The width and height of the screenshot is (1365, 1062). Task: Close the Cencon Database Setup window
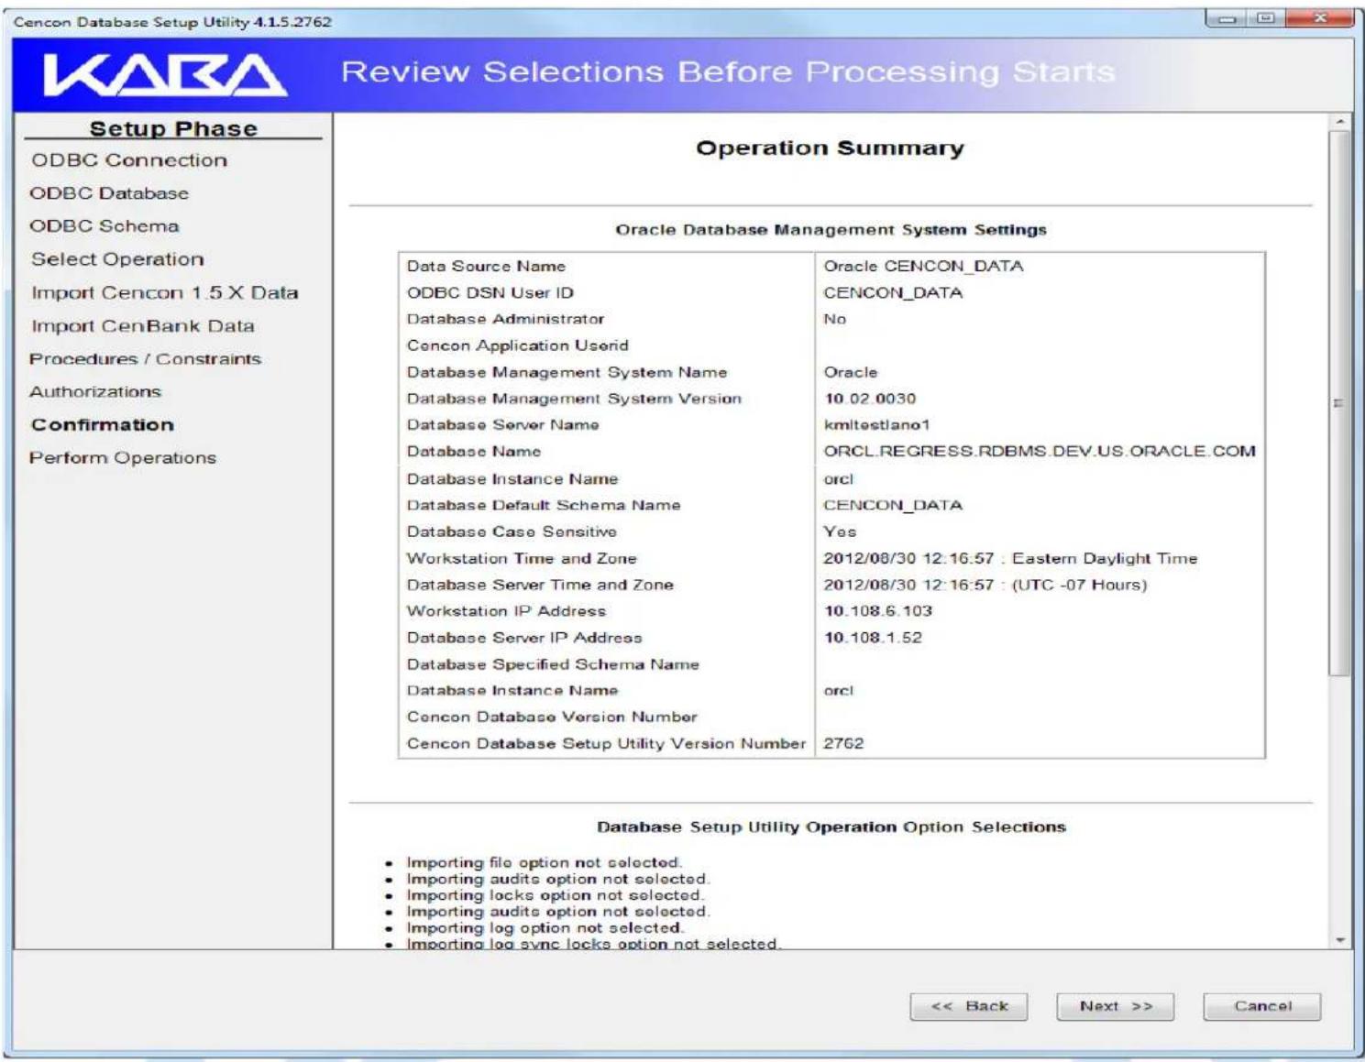point(1319,18)
